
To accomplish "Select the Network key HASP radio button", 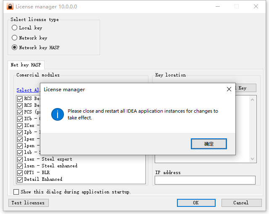I will pyautogui.click(x=15, y=48).
